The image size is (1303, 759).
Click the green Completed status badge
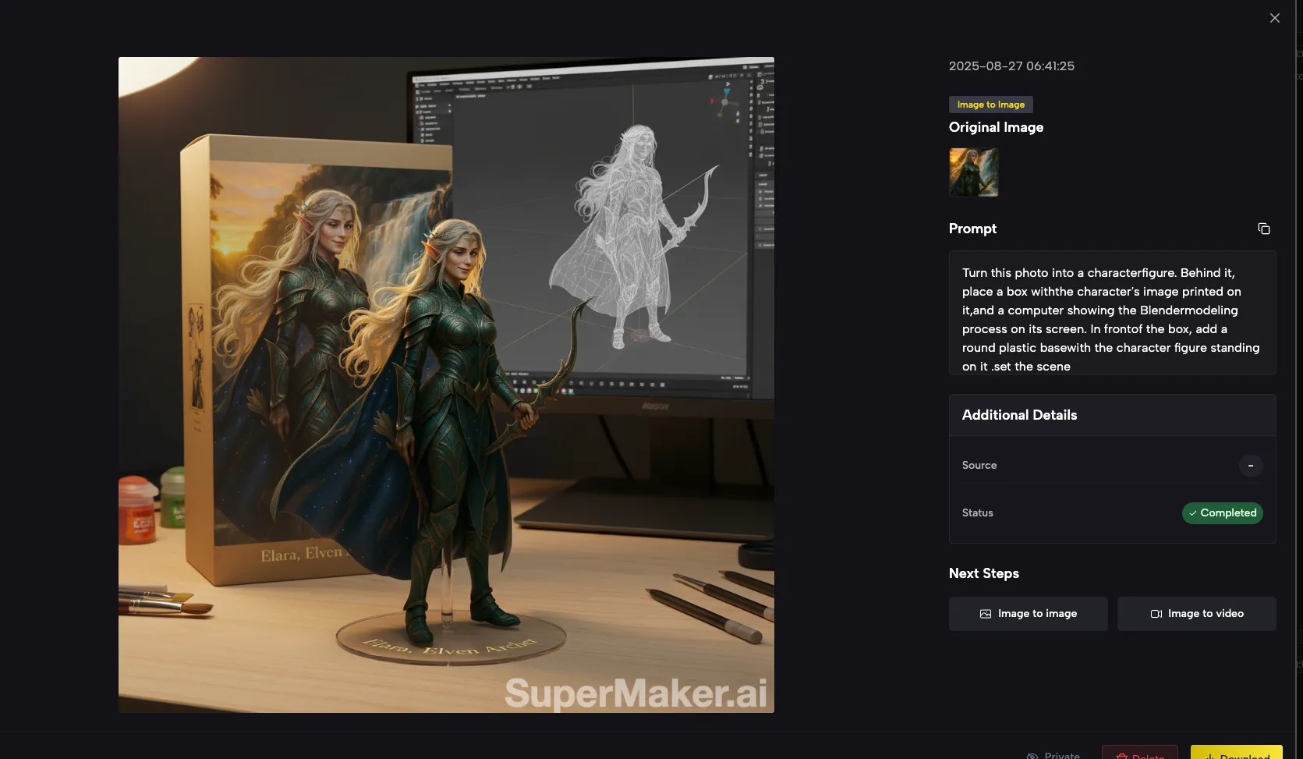coord(1222,513)
